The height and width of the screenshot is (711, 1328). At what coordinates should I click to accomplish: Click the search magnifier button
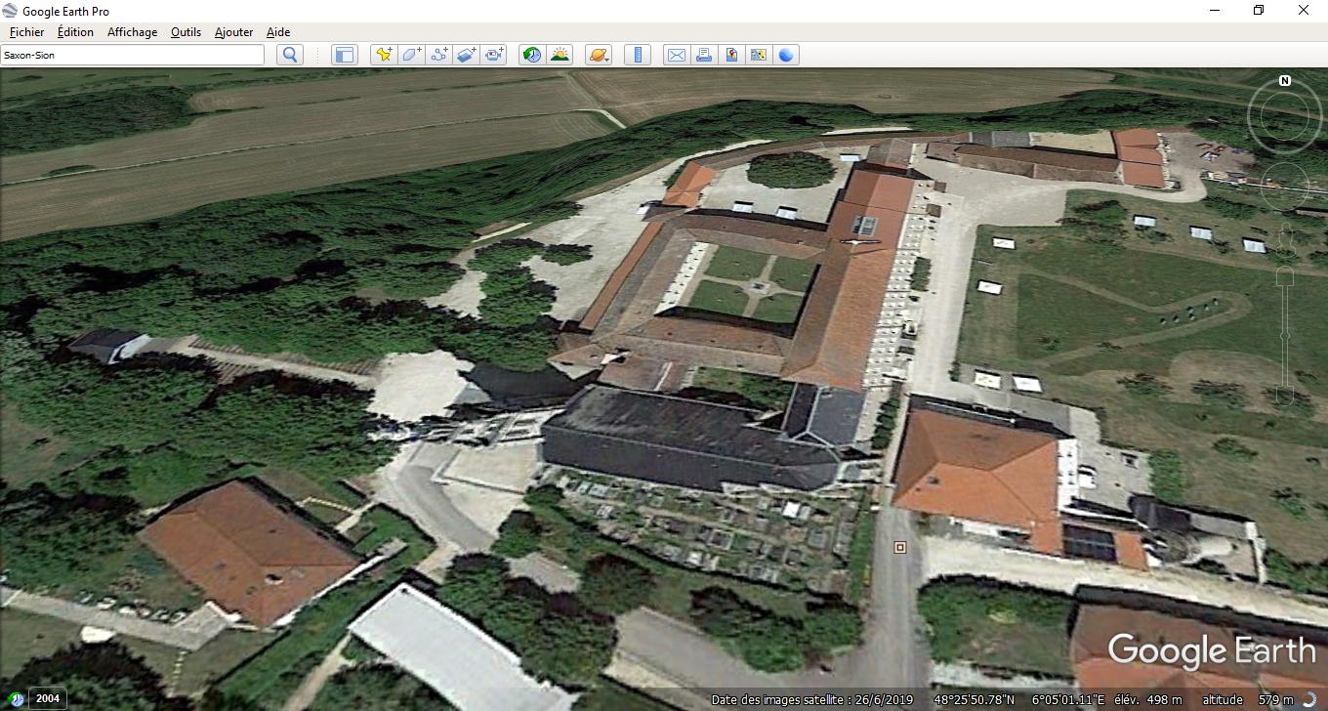pos(289,55)
